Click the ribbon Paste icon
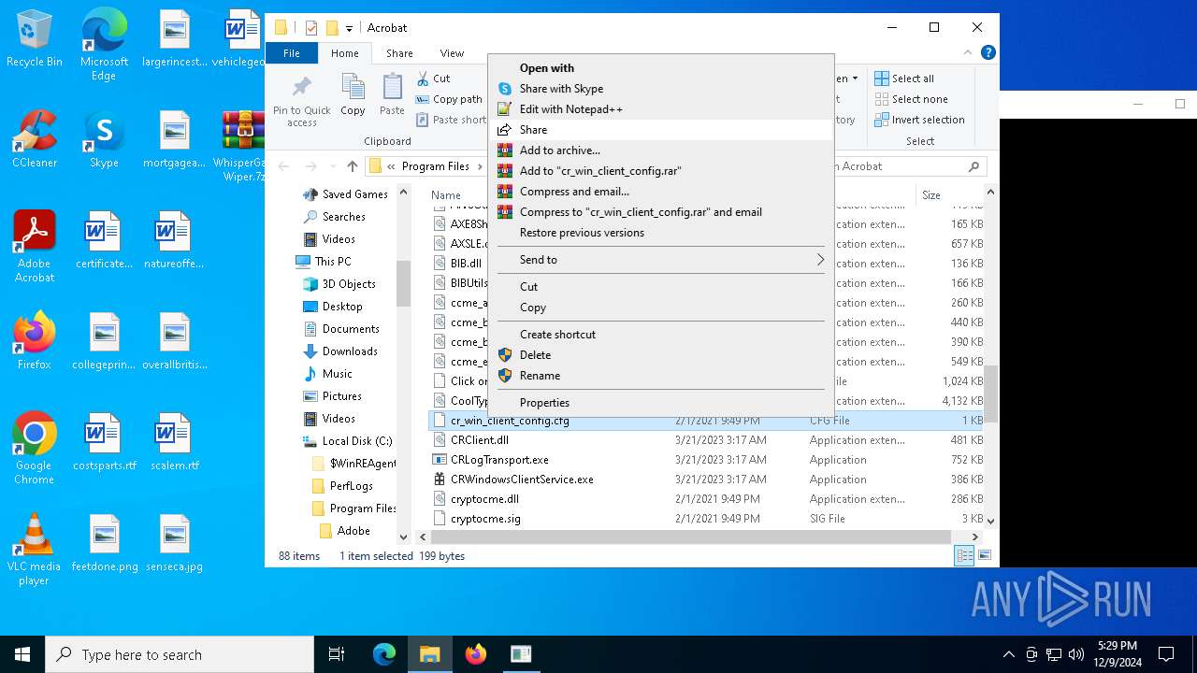 click(x=392, y=94)
